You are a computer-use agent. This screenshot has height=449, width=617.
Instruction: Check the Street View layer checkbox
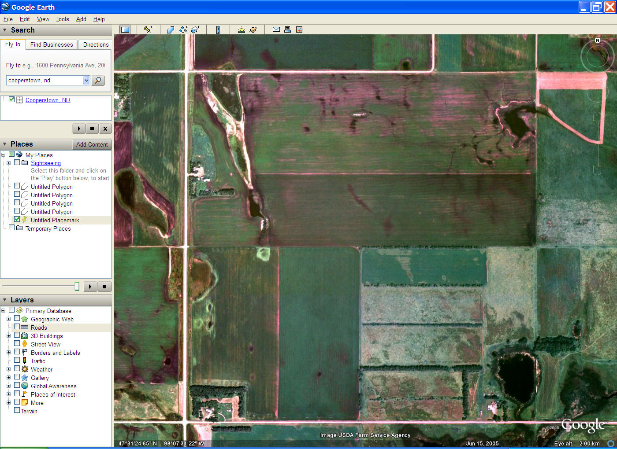pos(17,343)
